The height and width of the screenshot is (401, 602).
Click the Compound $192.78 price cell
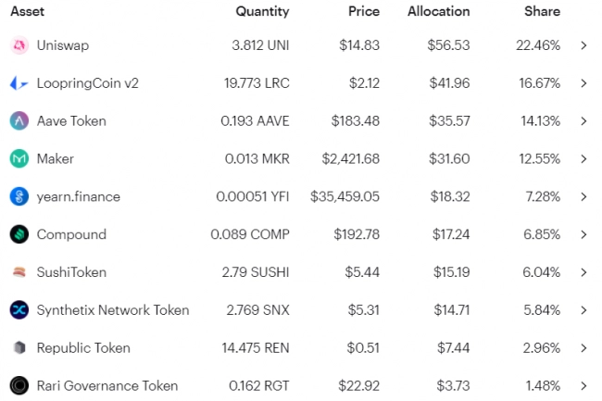click(x=355, y=234)
